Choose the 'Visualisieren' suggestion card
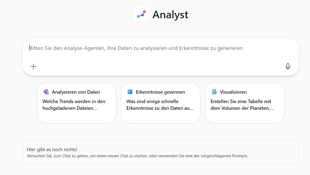This screenshot has width=310, height=175. click(245, 103)
